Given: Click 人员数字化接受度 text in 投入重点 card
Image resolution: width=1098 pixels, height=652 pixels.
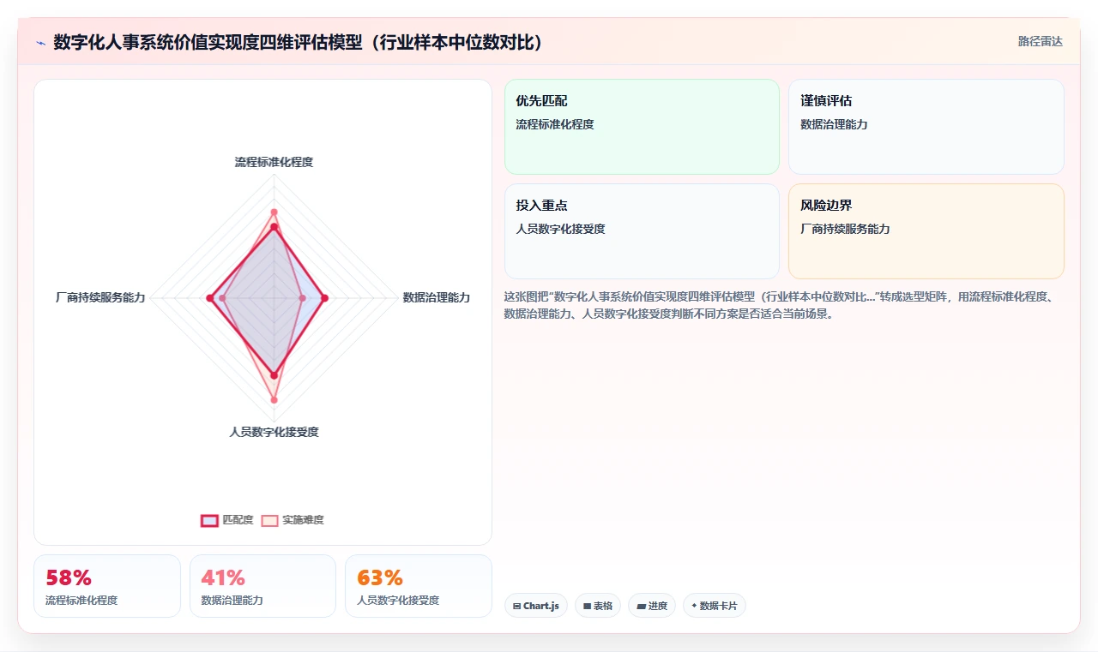Looking at the screenshot, I should pyautogui.click(x=560, y=229).
